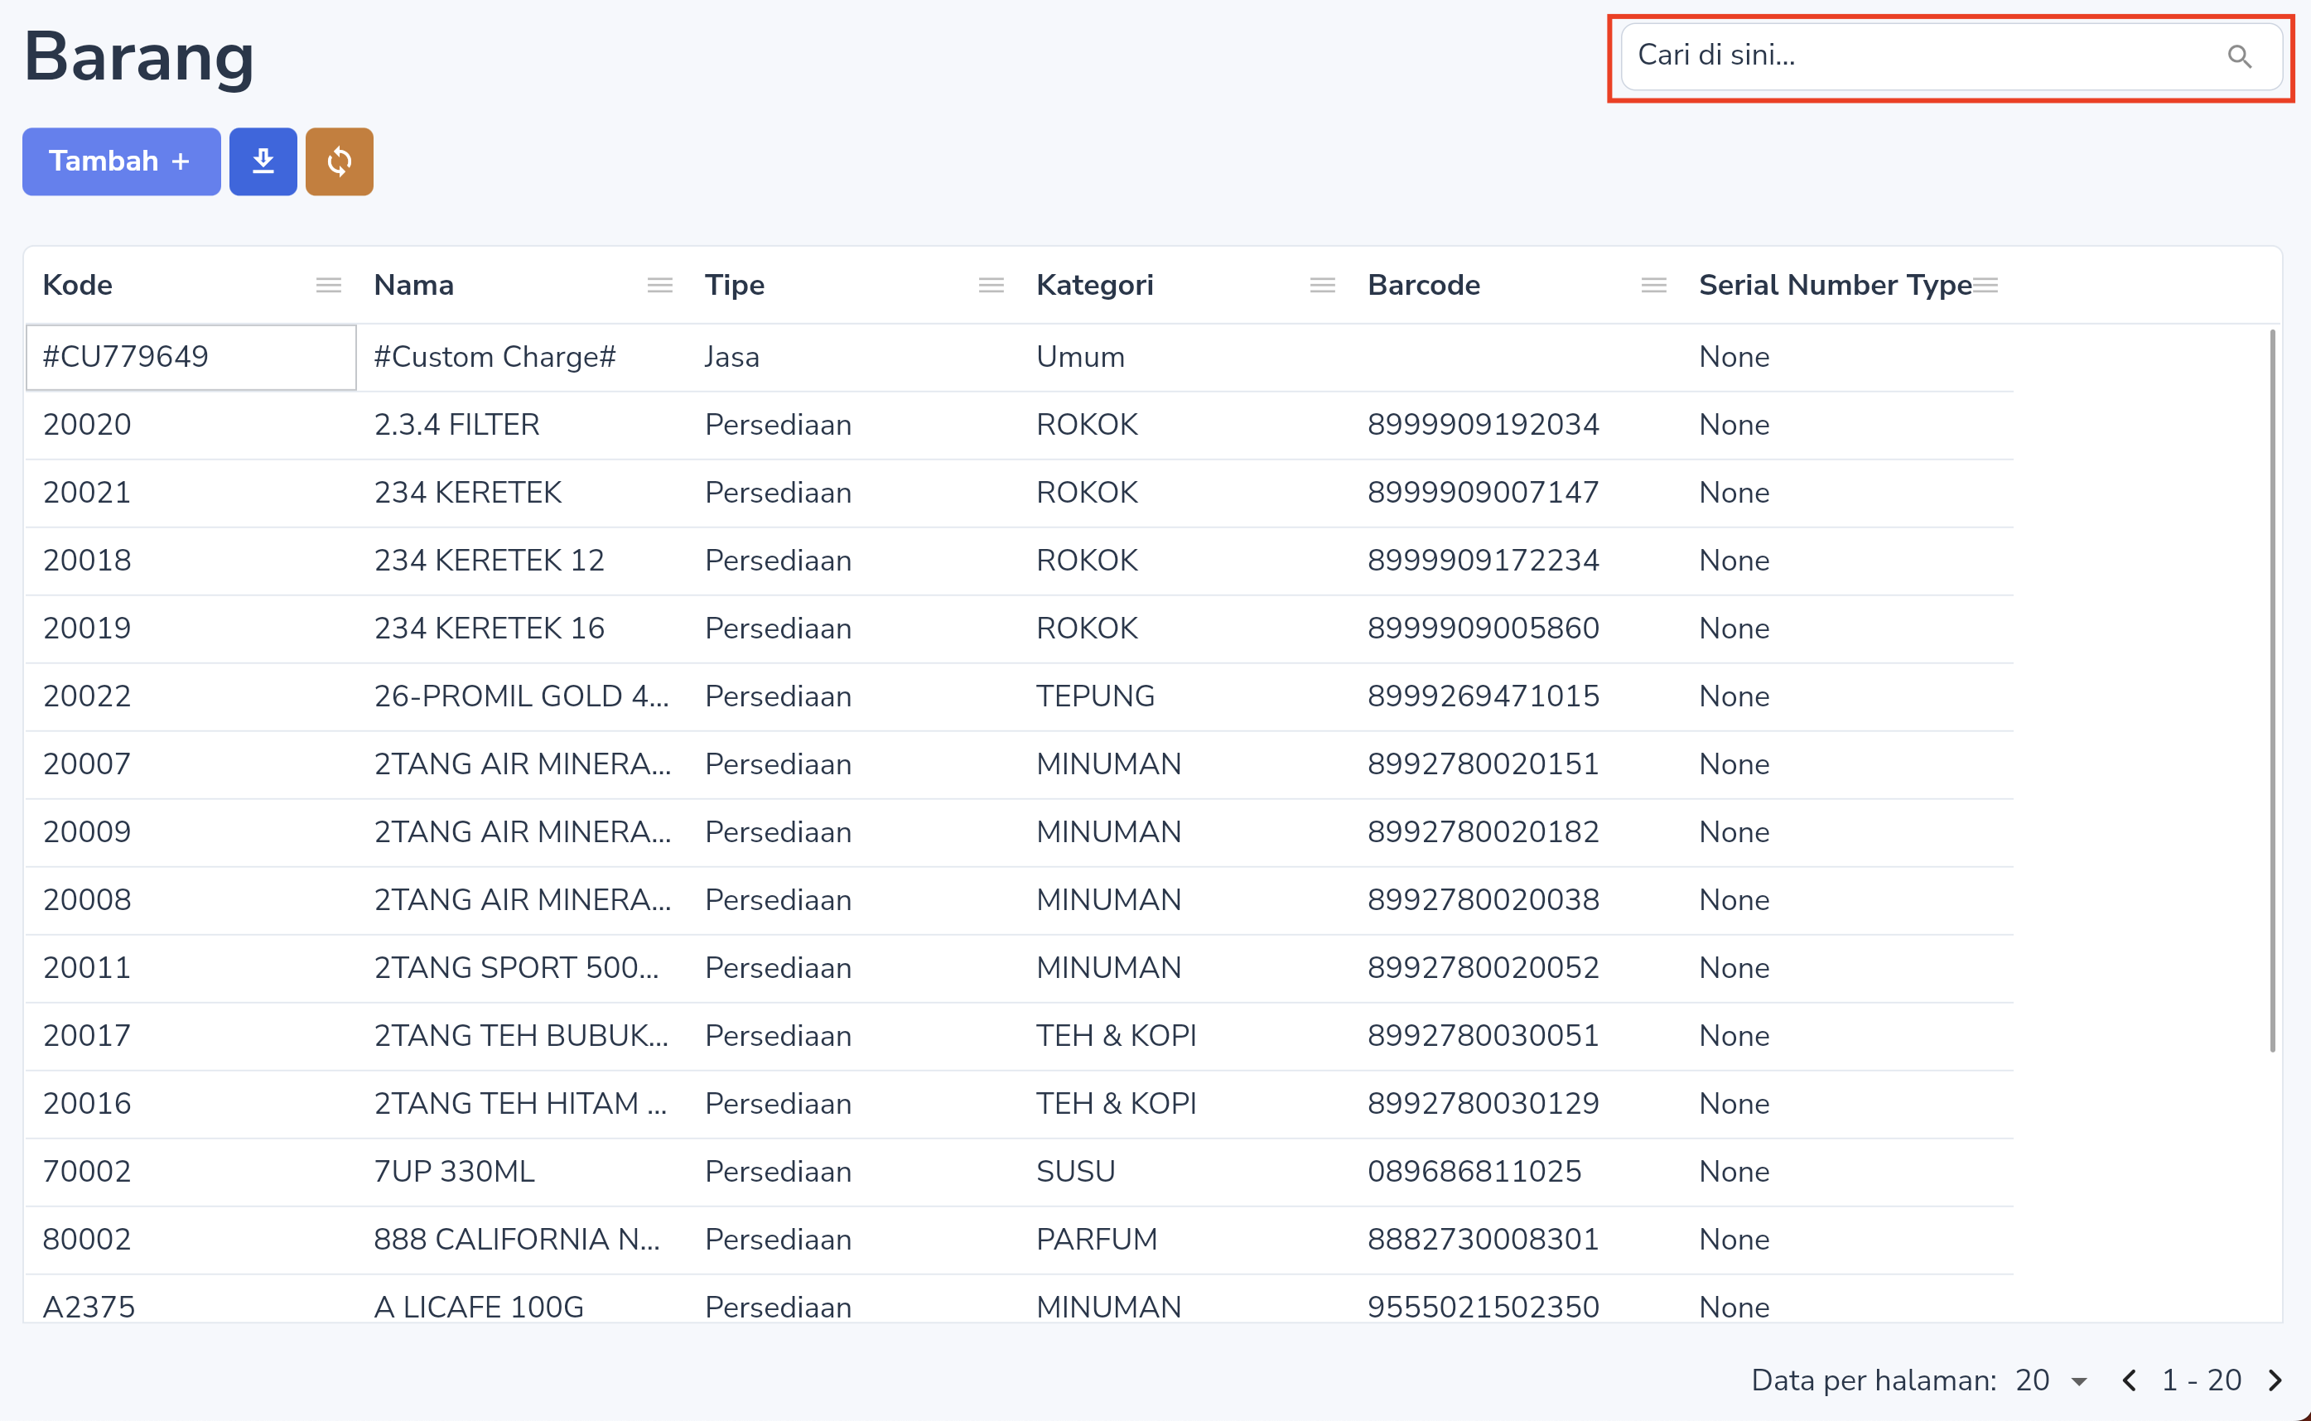Screen dimensions: 2311x1421
Task: Click barcode 8882730008301
Action: 1482,1239
